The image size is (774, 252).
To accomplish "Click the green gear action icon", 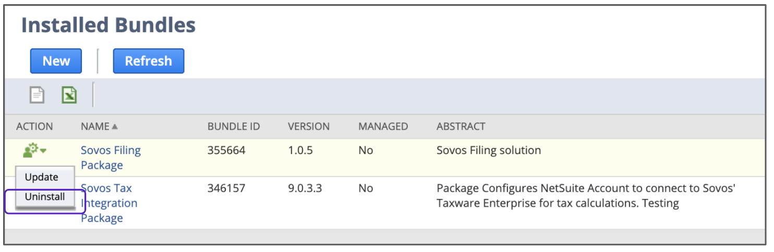I will (30, 151).
